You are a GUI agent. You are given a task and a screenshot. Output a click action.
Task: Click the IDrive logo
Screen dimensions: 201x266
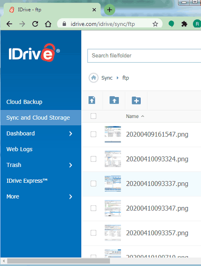34,53
